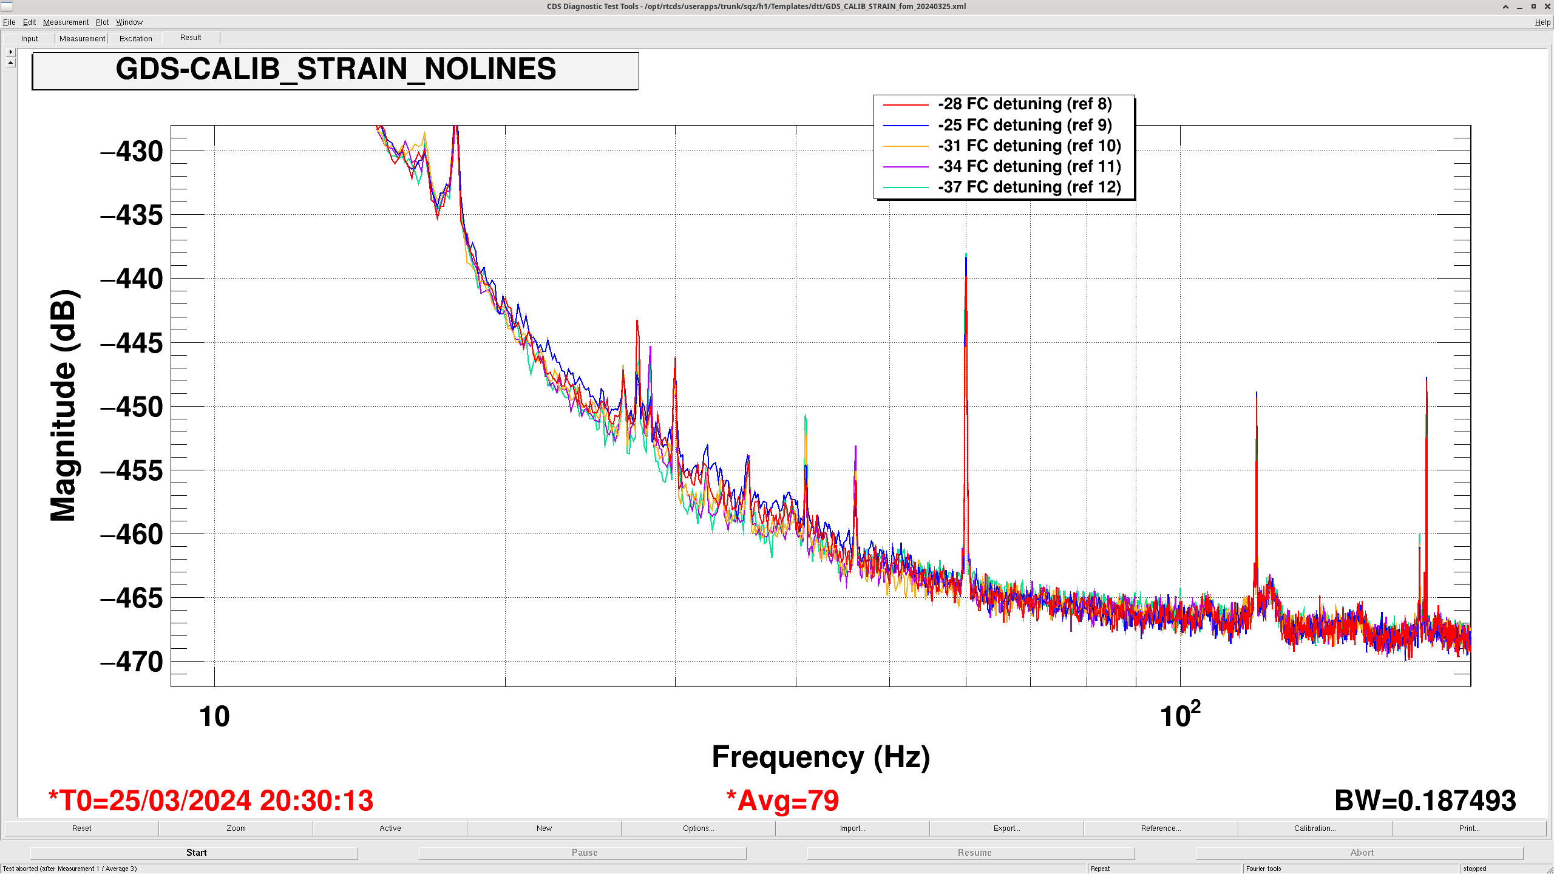Click the Print... button

tap(1469, 828)
